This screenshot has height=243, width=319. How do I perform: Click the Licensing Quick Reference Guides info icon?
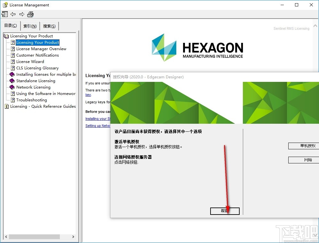tap(7, 106)
